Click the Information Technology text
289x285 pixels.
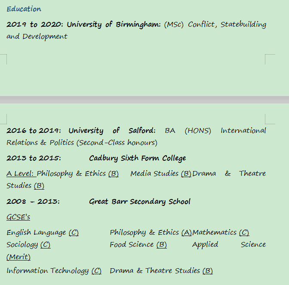(x=47, y=271)
